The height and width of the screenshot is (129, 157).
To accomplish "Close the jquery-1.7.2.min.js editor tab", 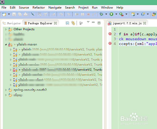I will point(145,23).
